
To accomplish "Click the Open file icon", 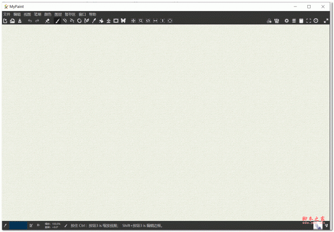I will (x=12, y=21).
